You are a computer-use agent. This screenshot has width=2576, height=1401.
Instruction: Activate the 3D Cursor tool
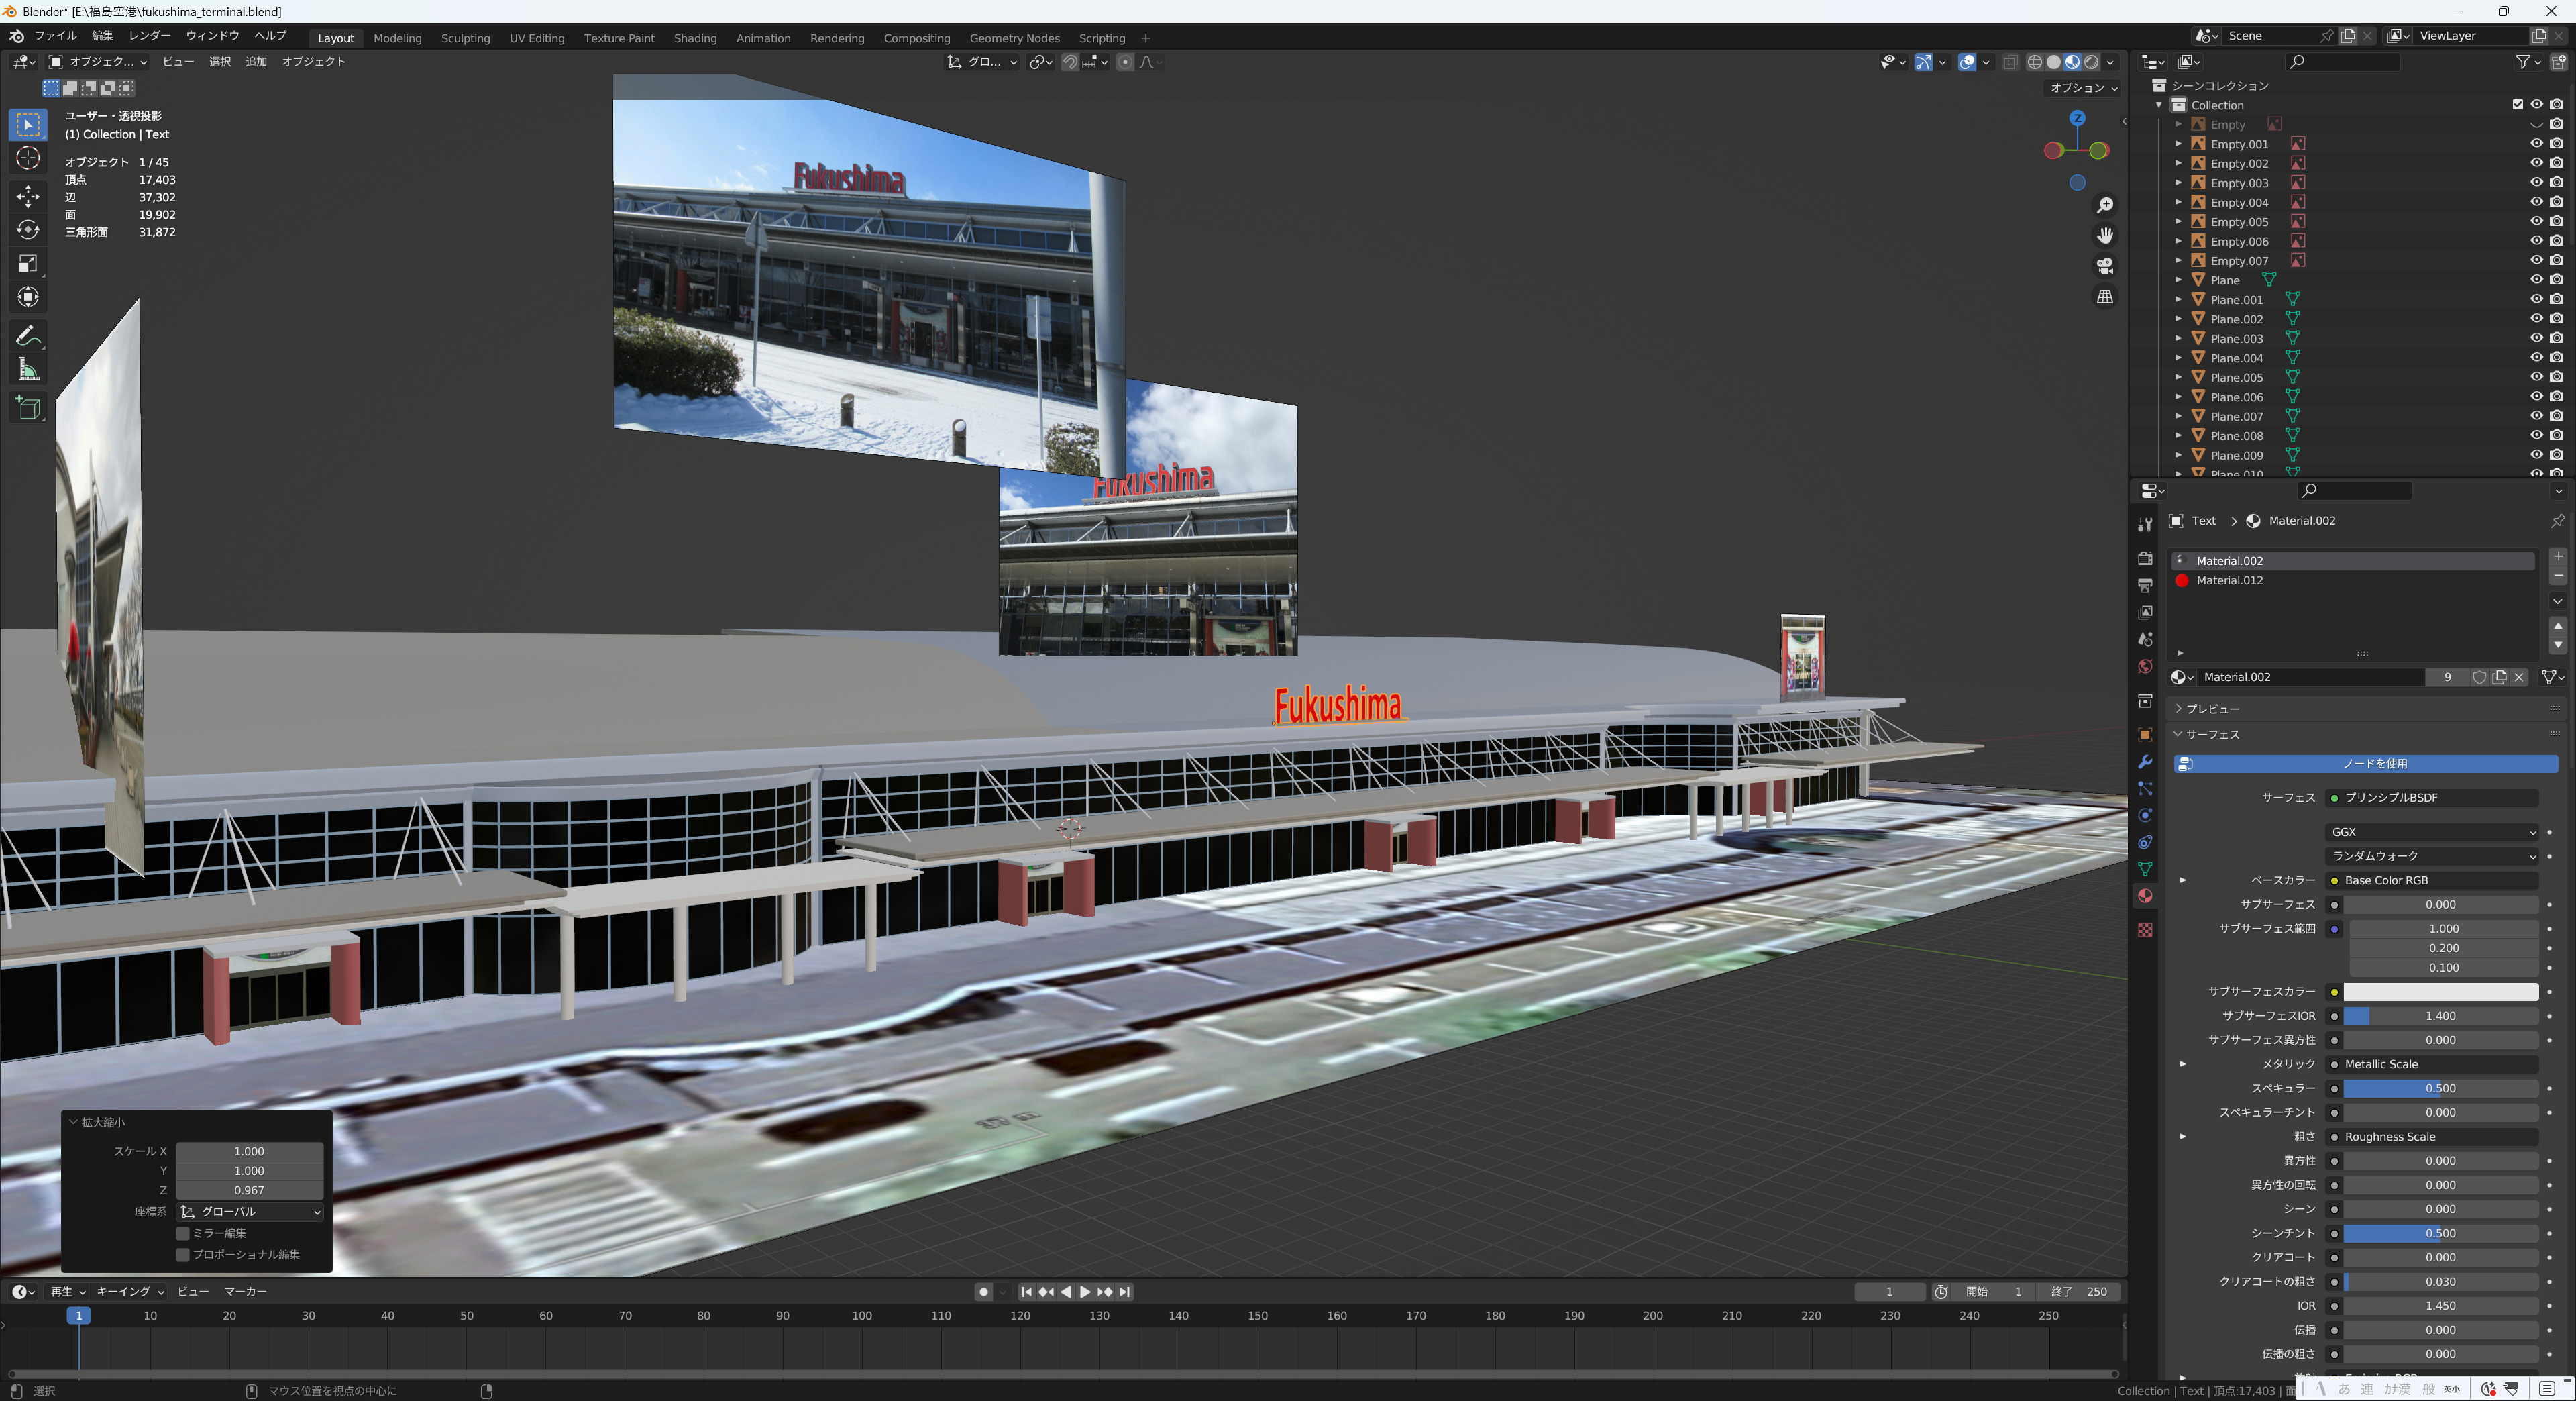pyautogui.click(x=28, y=158)
